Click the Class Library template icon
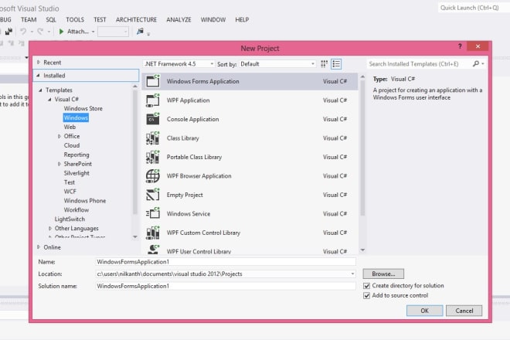The image size is (510, 340). 153,138
